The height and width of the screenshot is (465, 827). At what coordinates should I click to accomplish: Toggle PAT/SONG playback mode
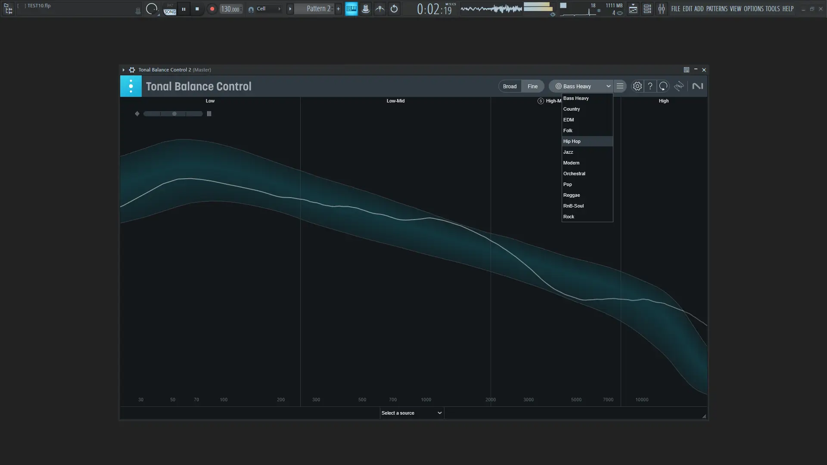[x=170, y=9]
